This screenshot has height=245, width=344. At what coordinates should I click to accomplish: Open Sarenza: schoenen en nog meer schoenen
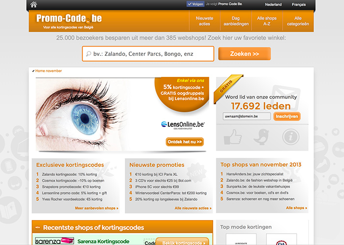tap(260, 199)
